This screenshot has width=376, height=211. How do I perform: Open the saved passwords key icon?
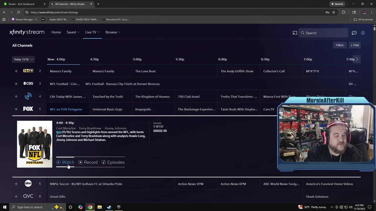(x=327, y=12)
